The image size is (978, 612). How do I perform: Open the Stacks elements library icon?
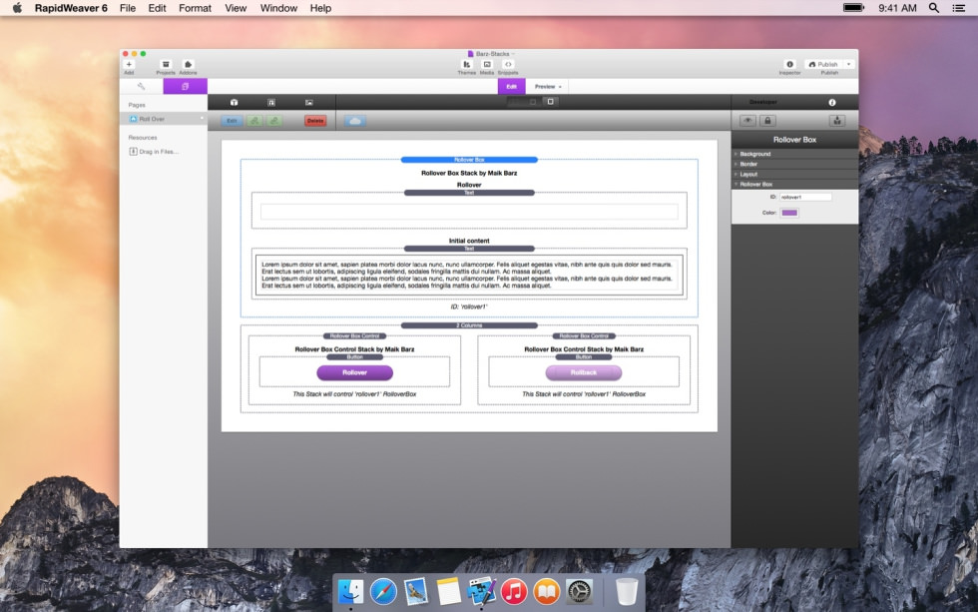[234, 102]
